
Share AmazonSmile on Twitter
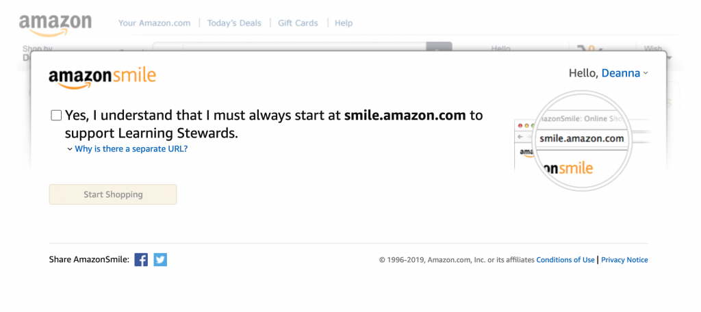click(160, 260)
